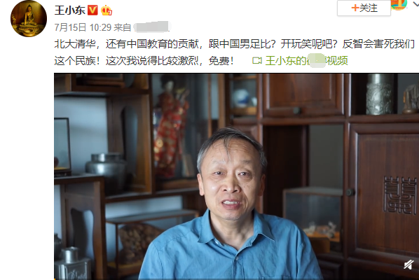The width and height of the screenshot is (419, 280).
Task: Click the orange verified V badge
Action: point(92,10)
